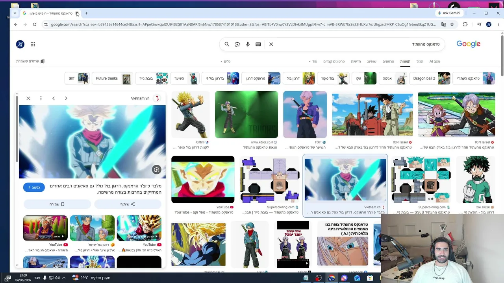Select the Dragon ball z filter chip
Screen dimensions: 504x283
coord(430,79)
